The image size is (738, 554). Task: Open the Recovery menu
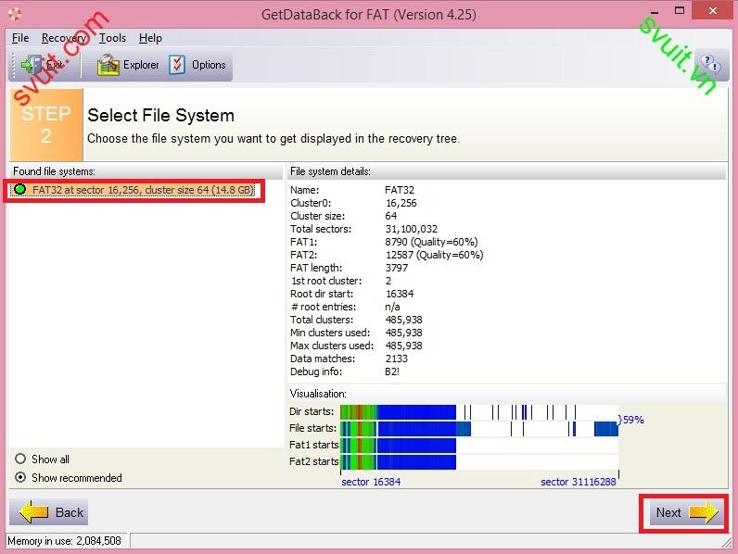pyautogui.click(x=64, y=38)
